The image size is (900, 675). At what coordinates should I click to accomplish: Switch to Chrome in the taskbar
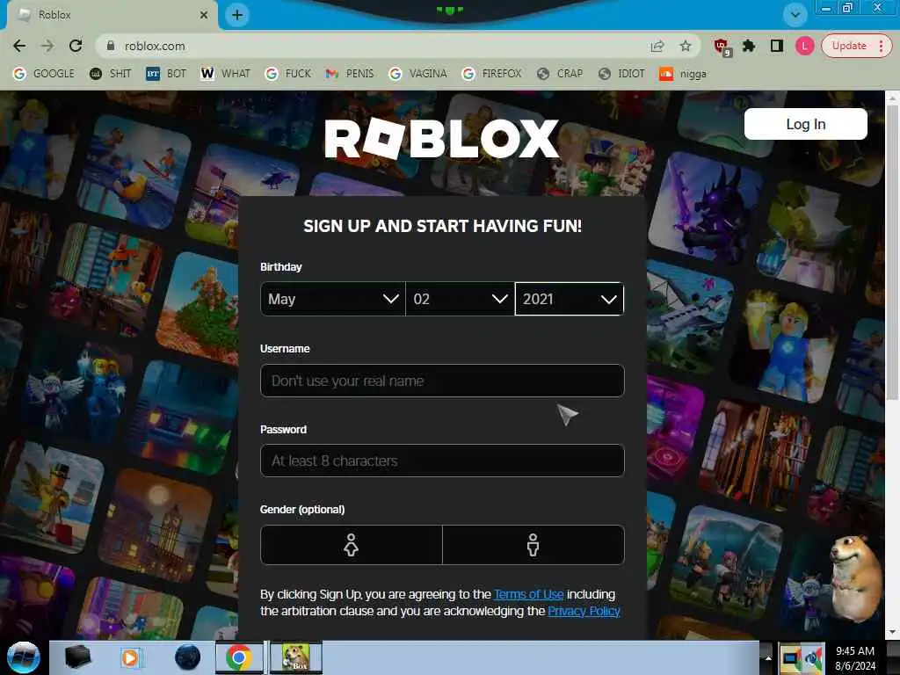click(x=239, y=657)
